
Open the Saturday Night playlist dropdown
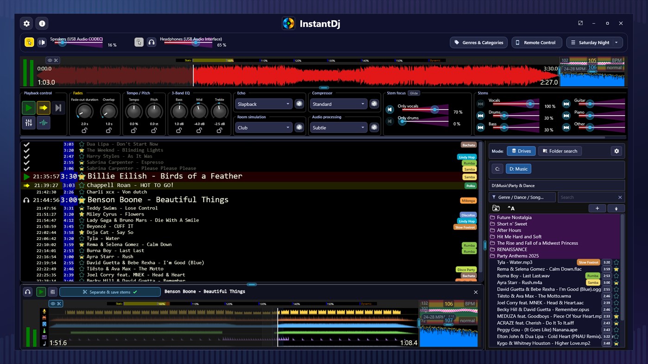(595, 43)
